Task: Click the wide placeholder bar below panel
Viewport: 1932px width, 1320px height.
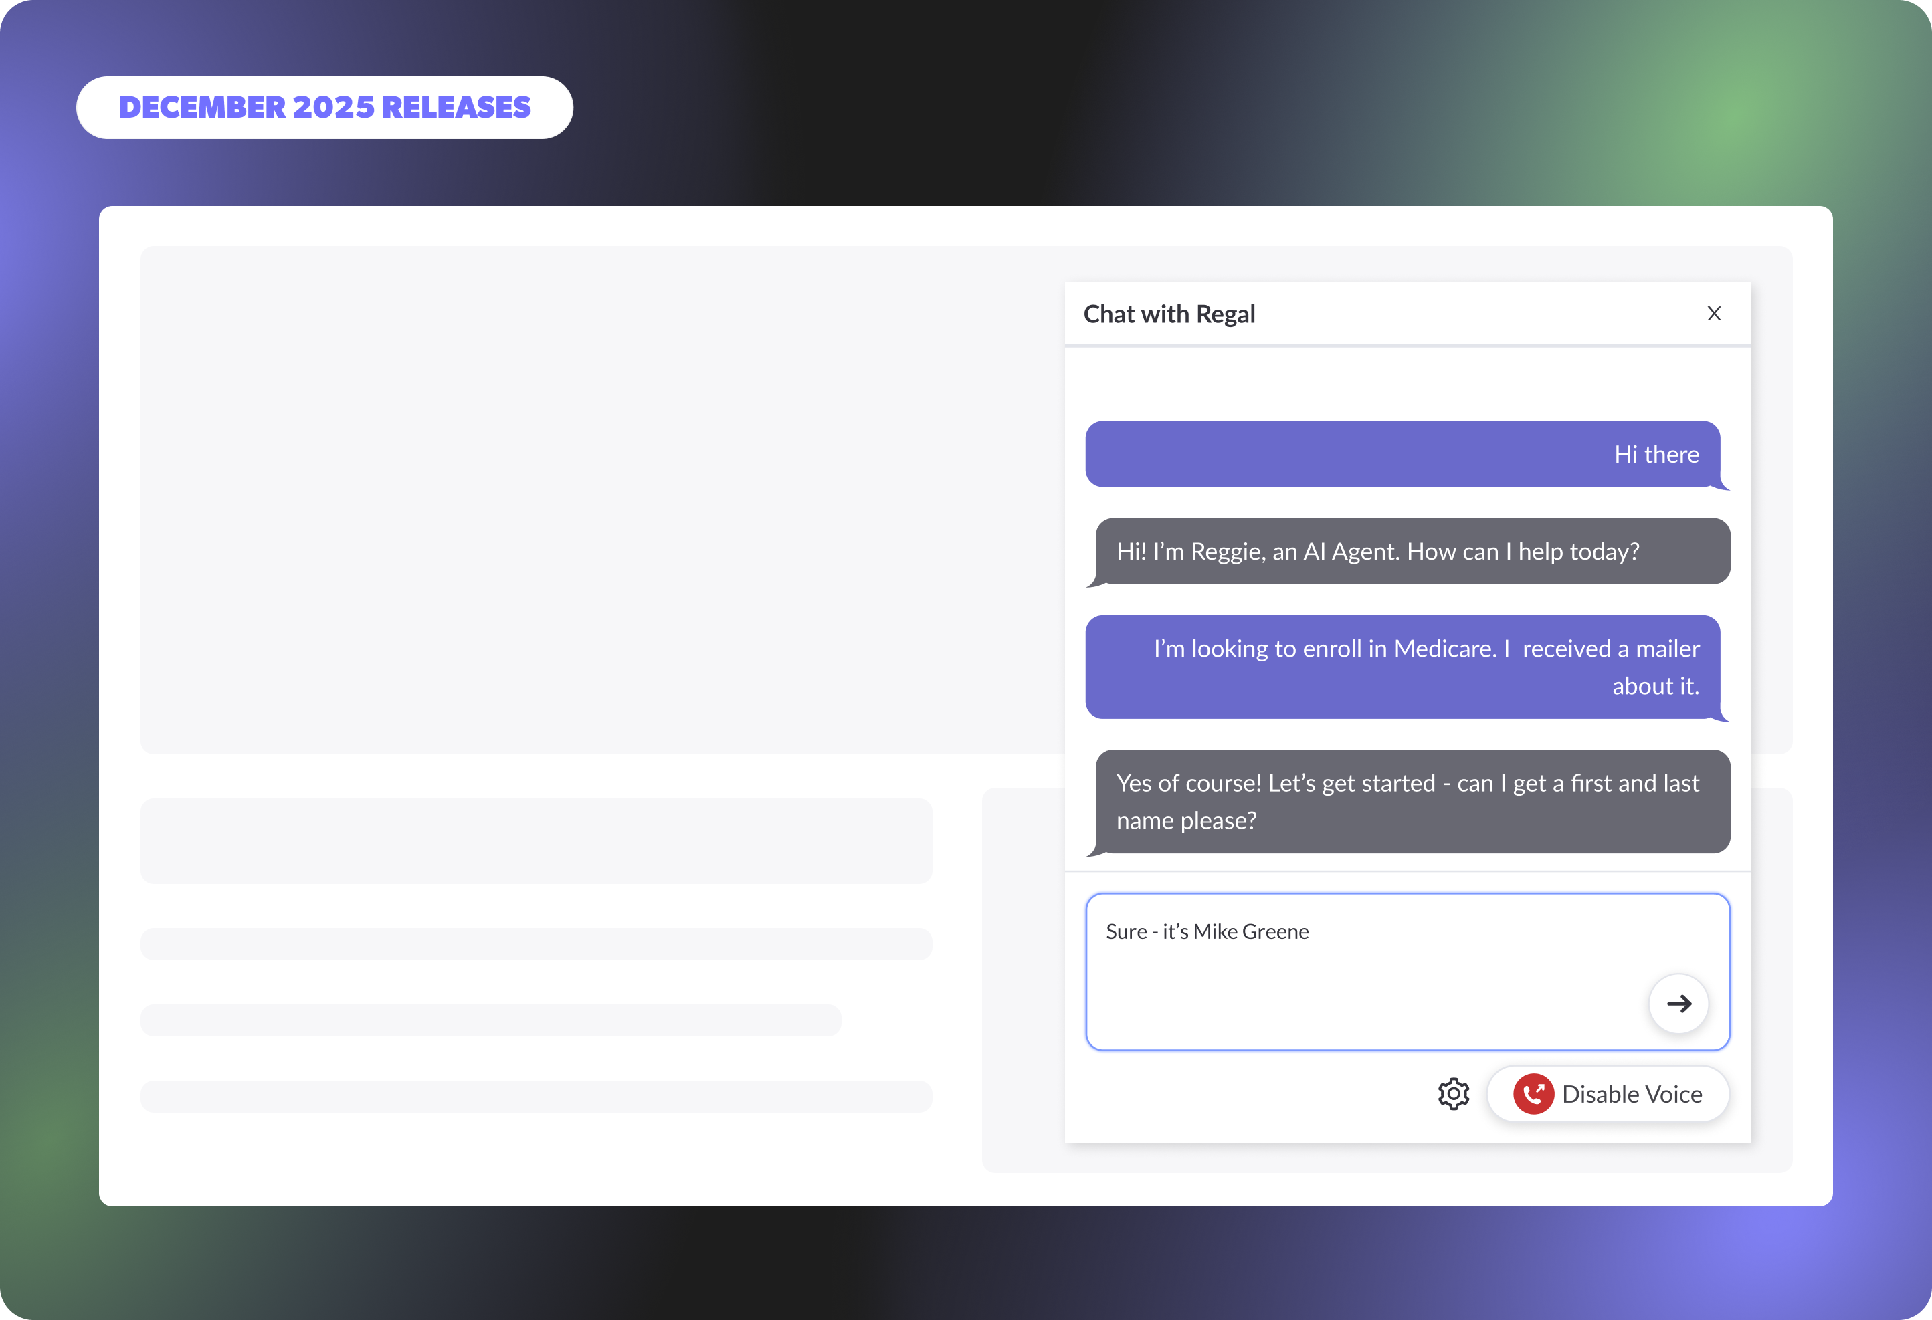Action: click(537, 841)
